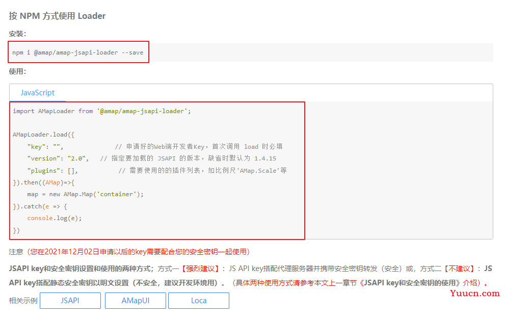Click the }).catch(e => { code line

pyautogui.click(x=40, y=206)
